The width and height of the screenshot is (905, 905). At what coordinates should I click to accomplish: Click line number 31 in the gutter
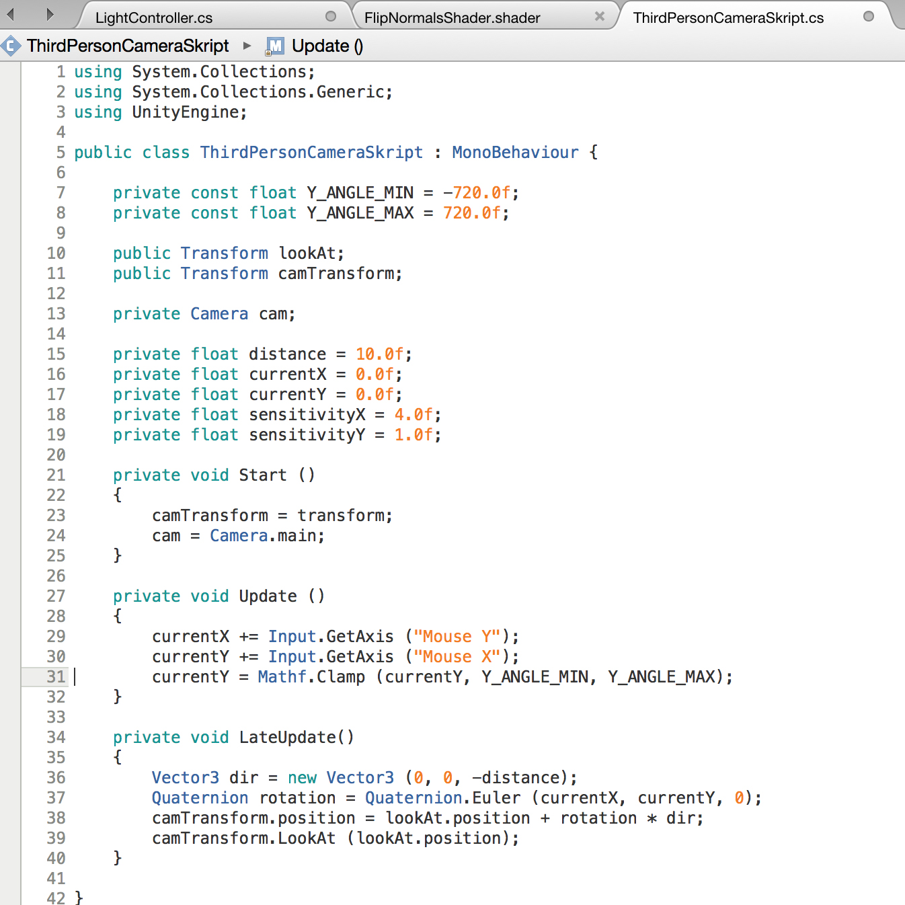(x=56, y=677)
